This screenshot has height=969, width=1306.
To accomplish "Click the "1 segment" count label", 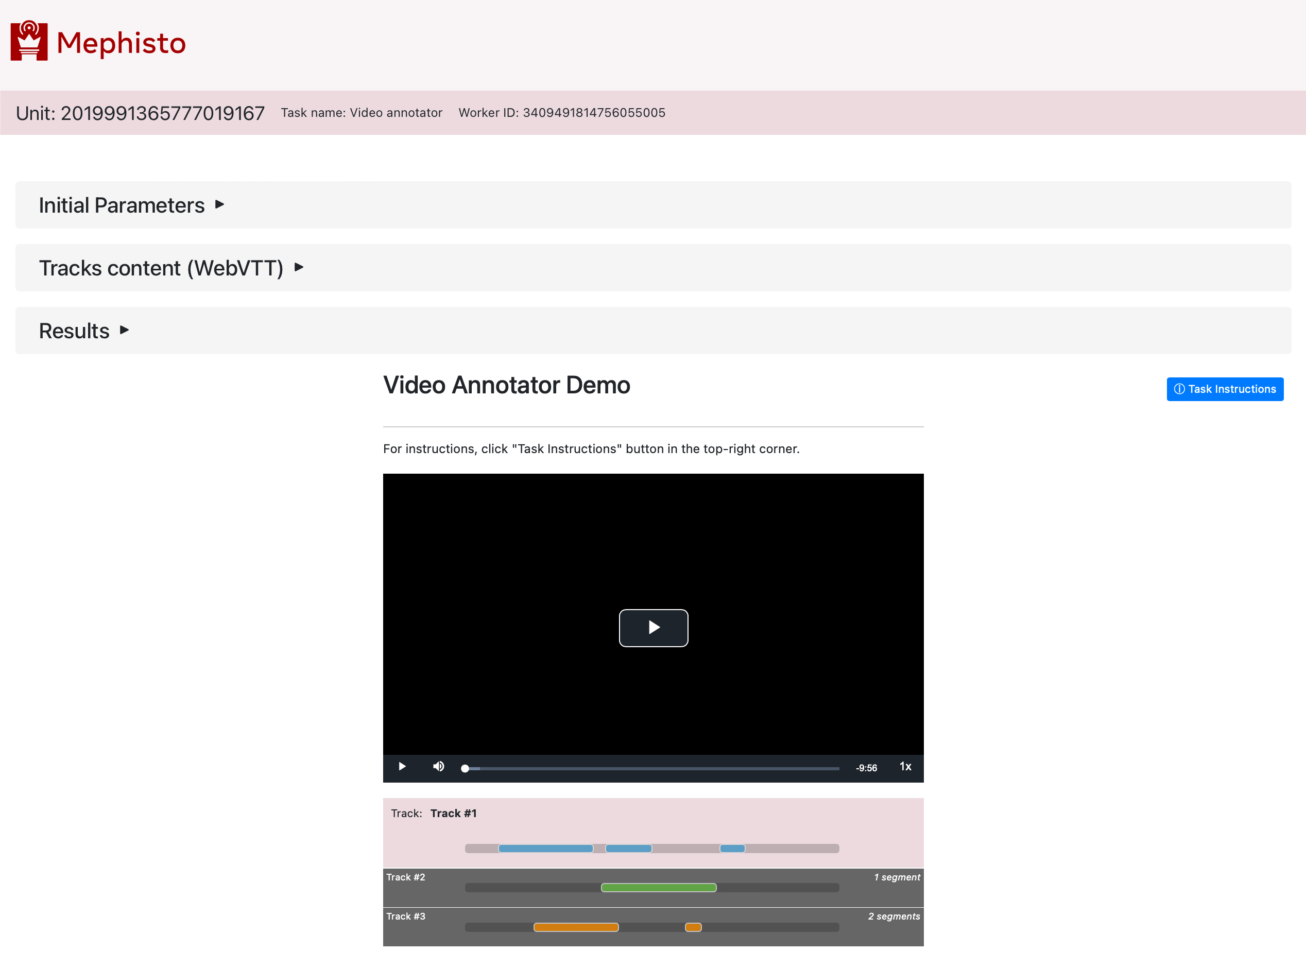I will [x=897, y=877].
